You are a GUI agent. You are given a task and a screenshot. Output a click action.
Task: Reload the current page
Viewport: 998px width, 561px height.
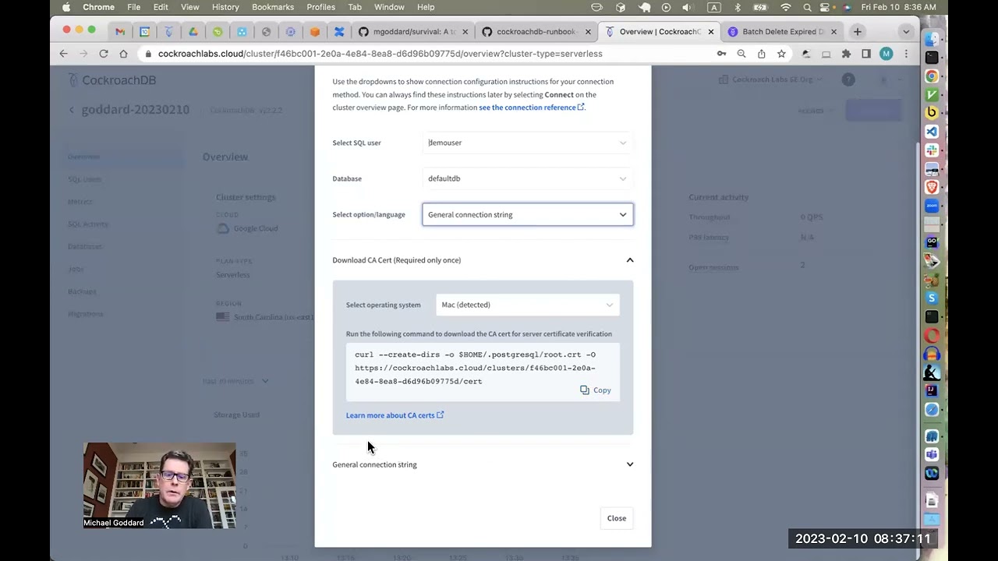point(103,54)
